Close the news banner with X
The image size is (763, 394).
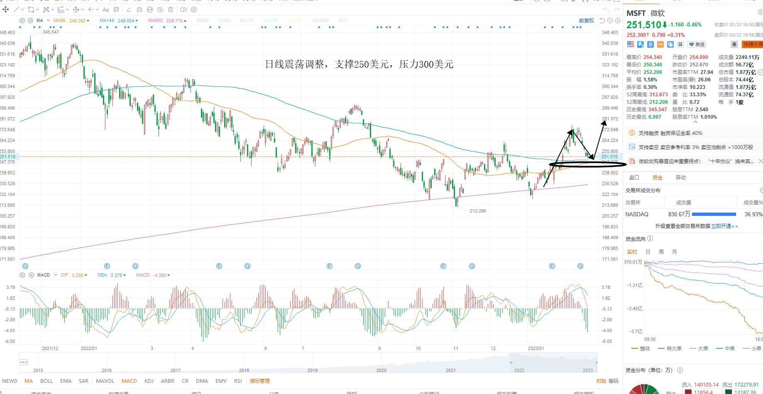[760, 161]
